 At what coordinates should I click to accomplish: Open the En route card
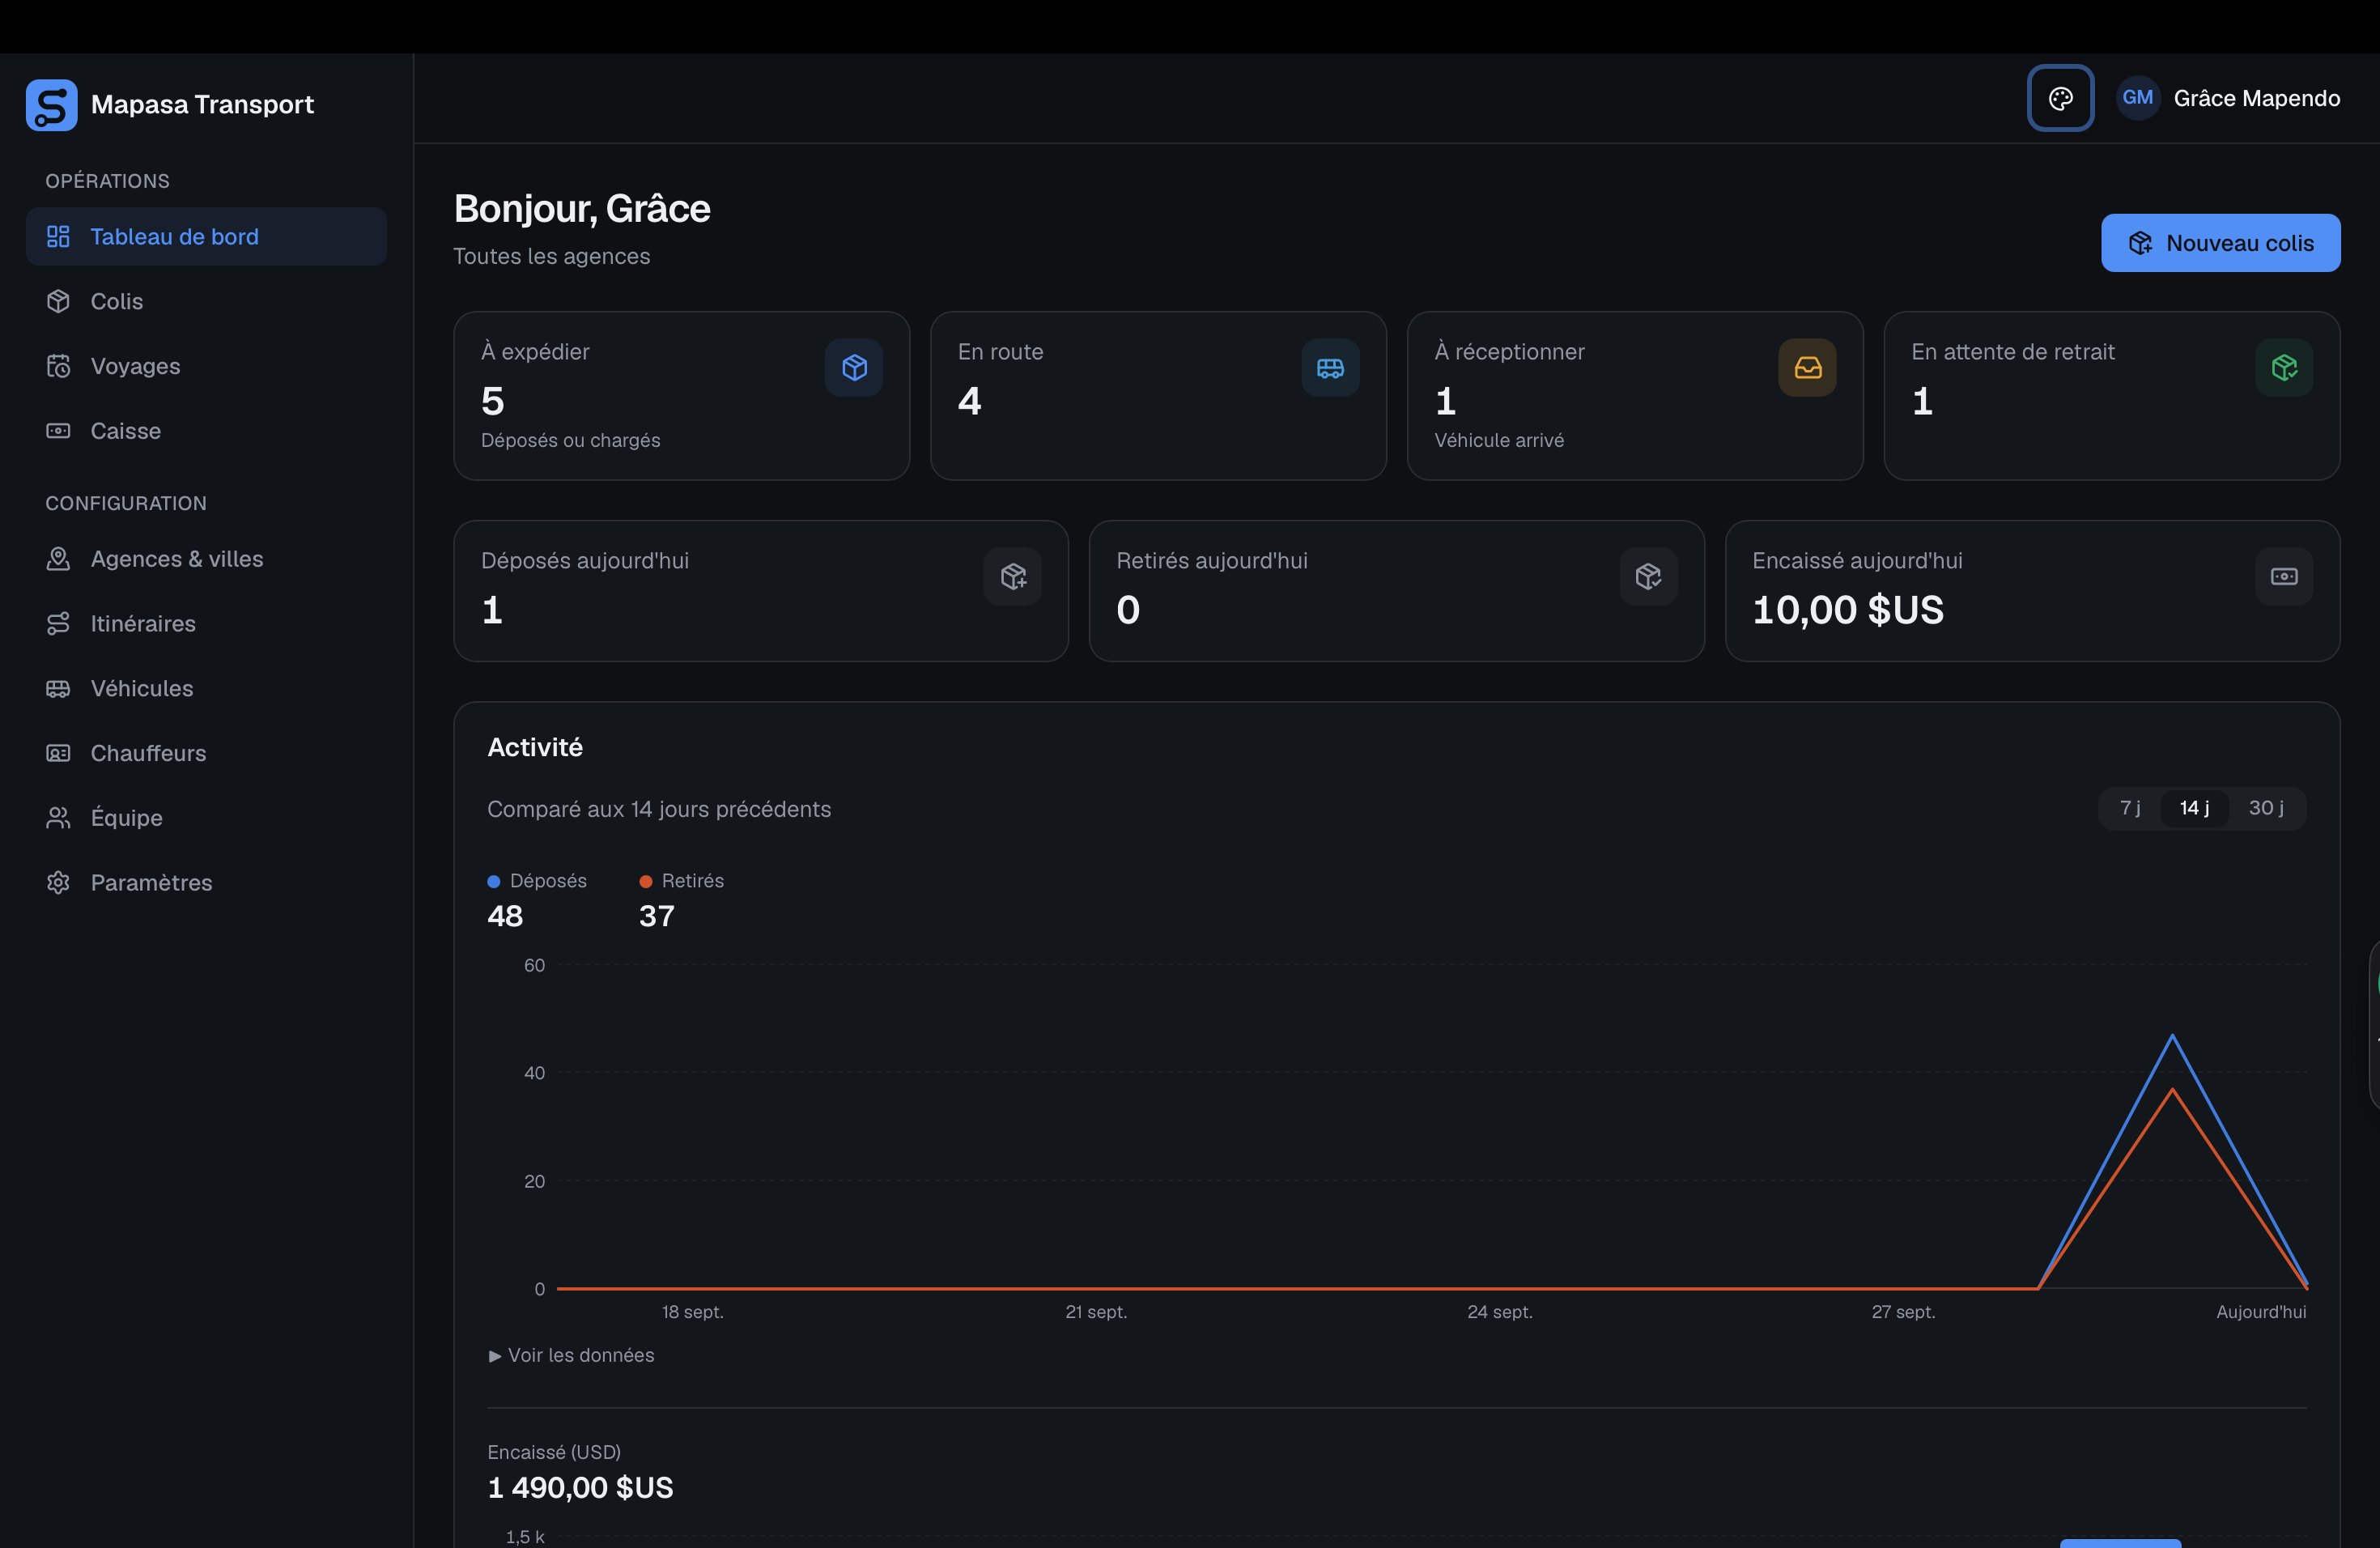[1158, 396]
